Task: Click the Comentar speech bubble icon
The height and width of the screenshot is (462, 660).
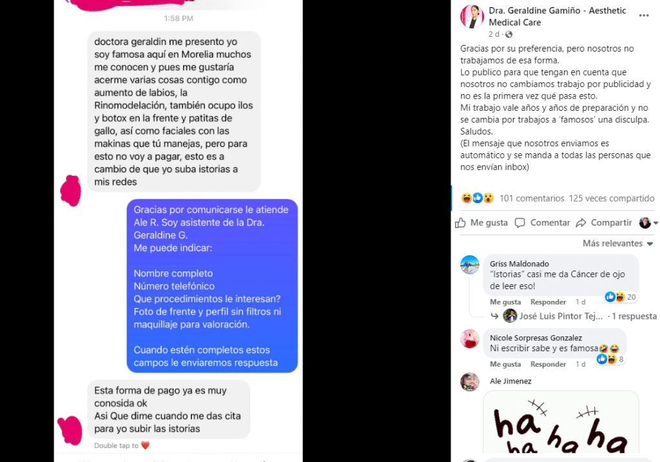Action: tap(520, 222)
